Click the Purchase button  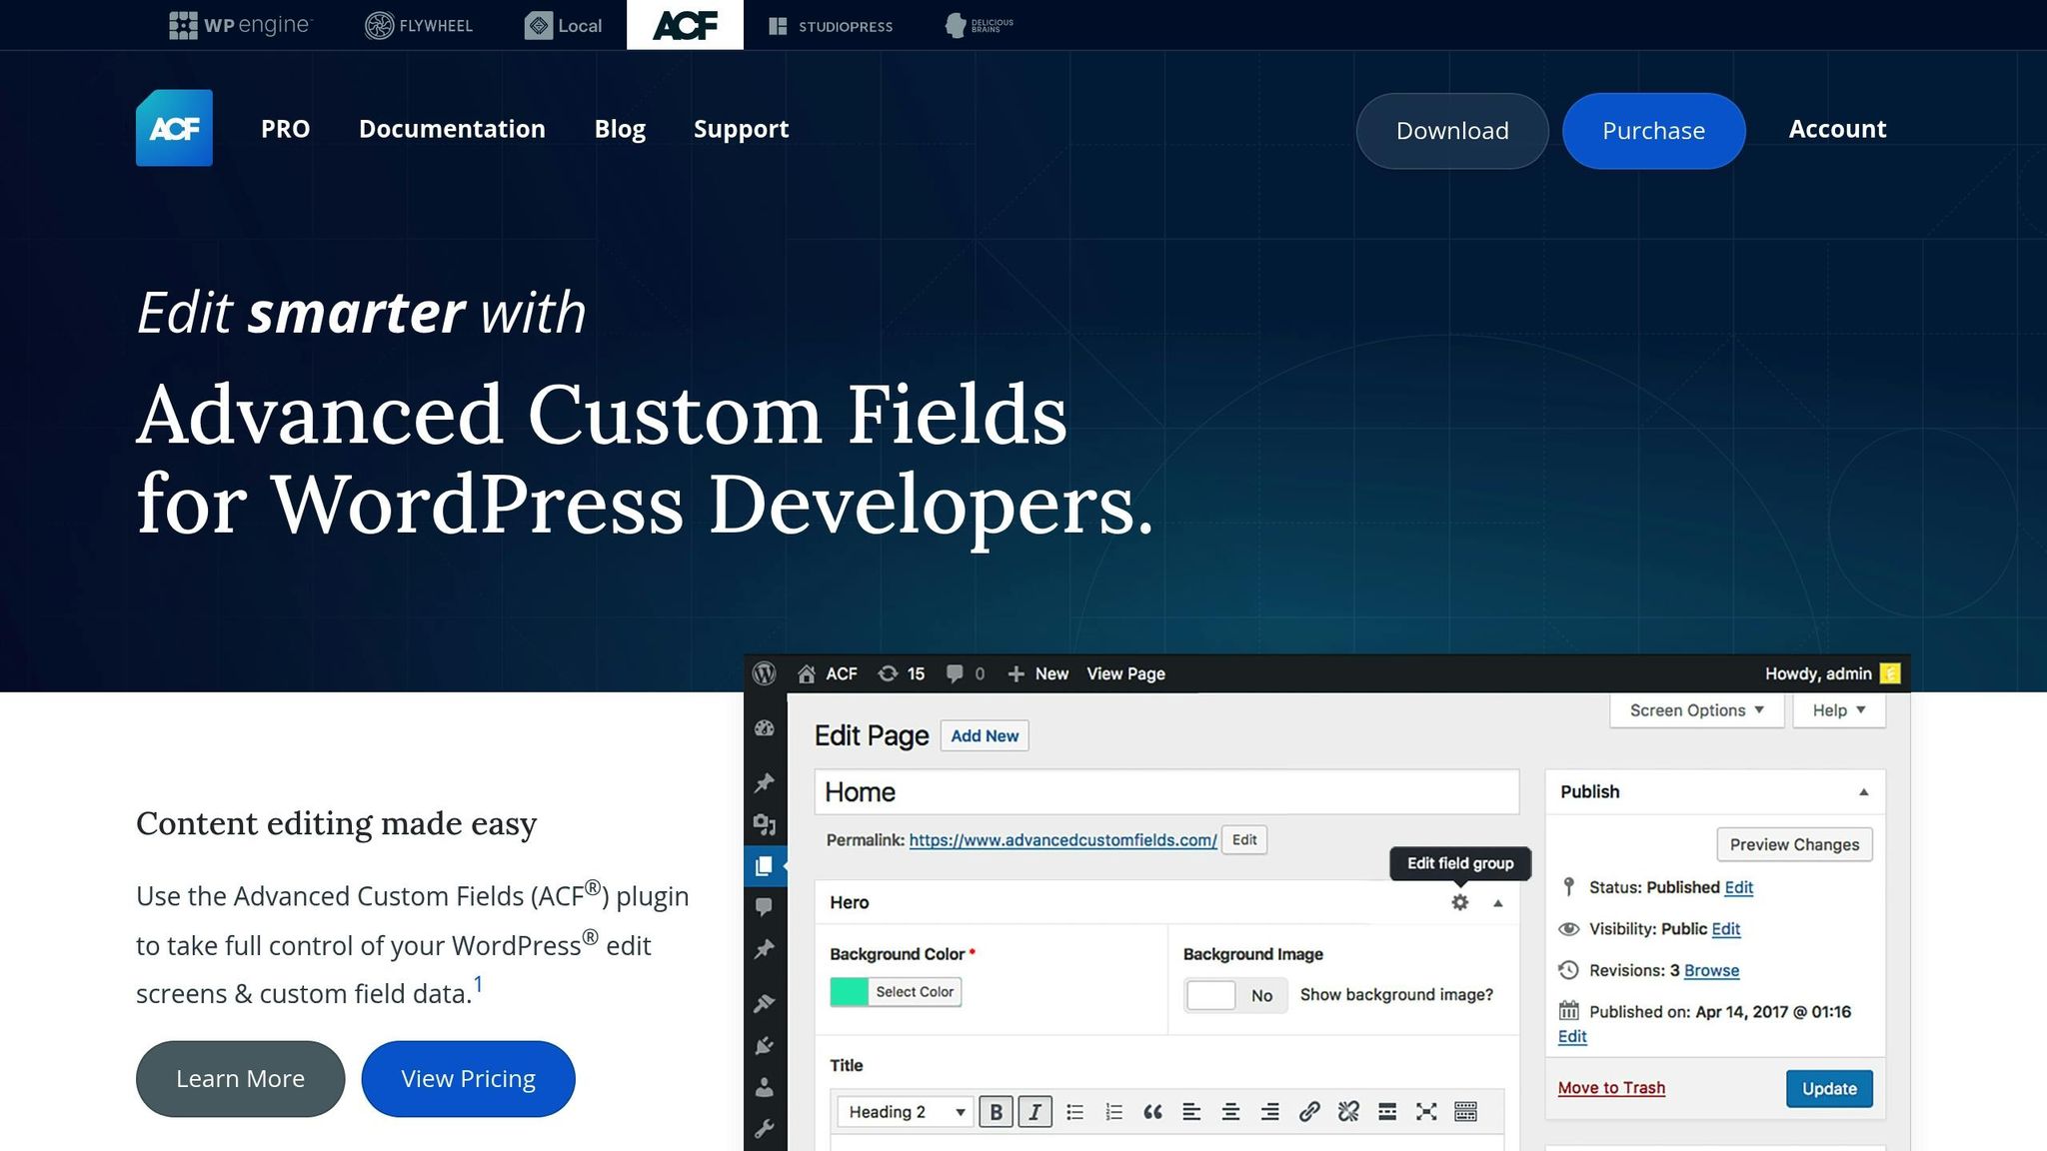1653,130
